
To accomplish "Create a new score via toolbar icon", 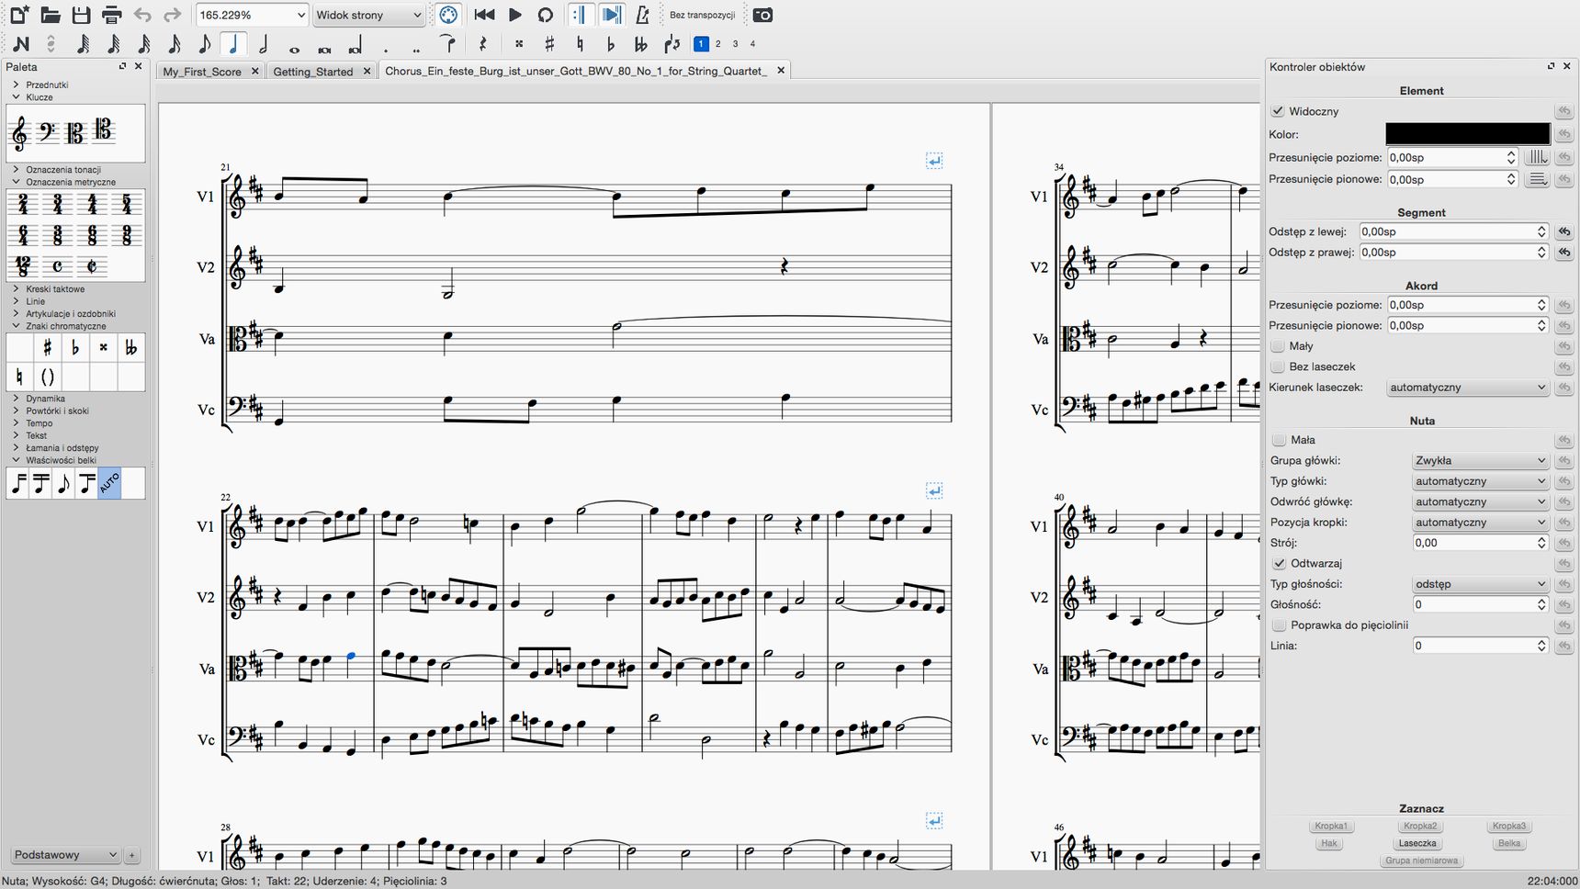I will coord(19,15).
